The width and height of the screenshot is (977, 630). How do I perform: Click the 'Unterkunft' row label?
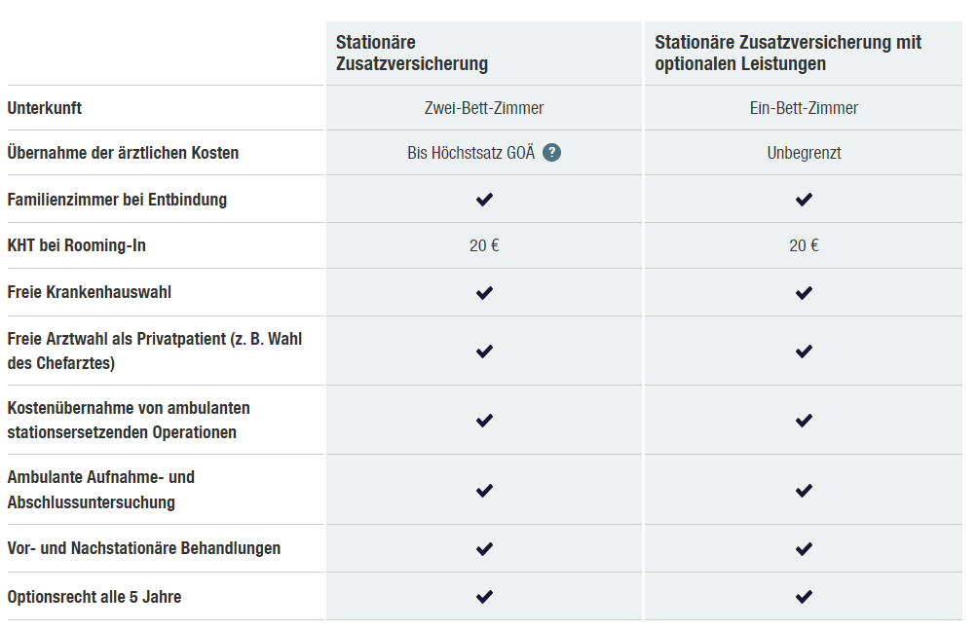pos(45,108)
